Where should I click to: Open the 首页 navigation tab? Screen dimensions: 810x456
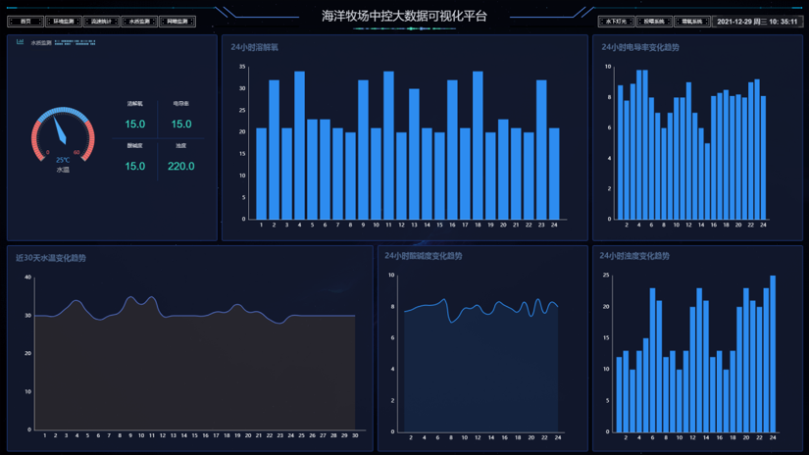click(x=25, y=21)
